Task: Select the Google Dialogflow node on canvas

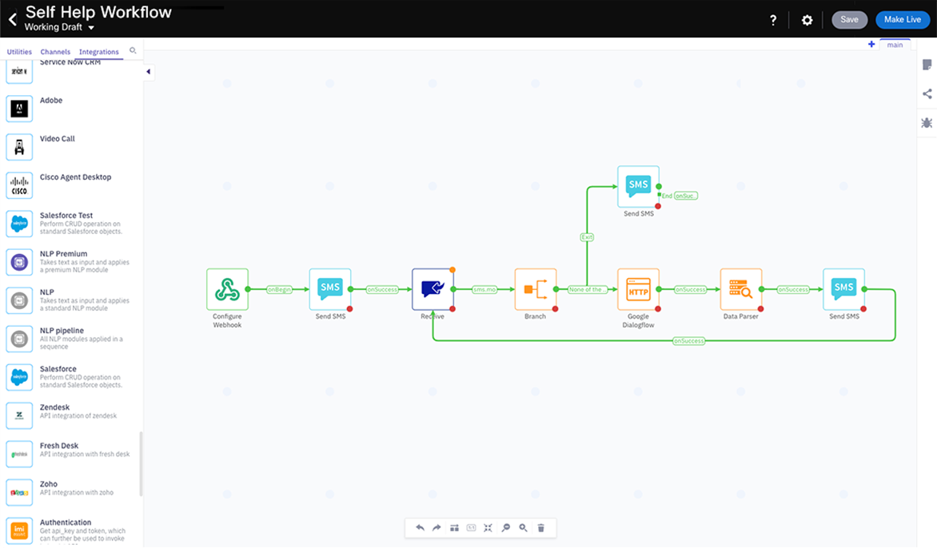Action: click(638, 290)
